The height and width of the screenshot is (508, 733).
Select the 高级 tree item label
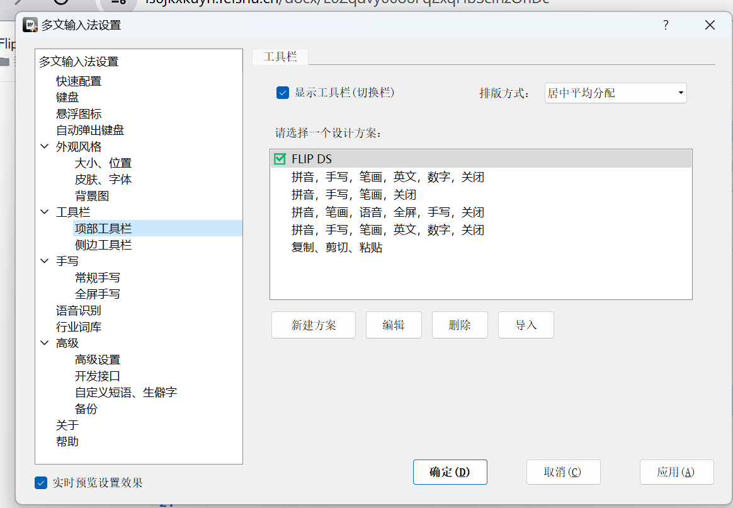click(67, 343)
